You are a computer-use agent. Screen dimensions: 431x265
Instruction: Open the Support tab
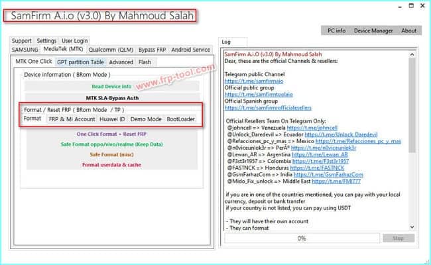21,40
